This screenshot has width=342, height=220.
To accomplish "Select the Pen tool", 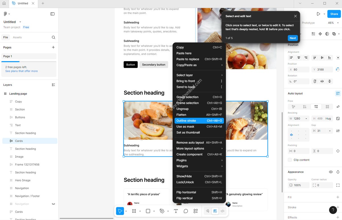I will (162, 211).
